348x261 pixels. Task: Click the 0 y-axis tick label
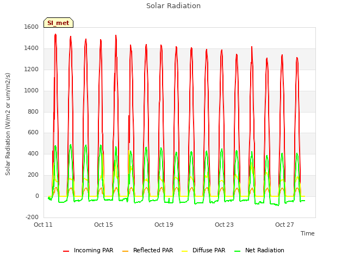(37, 196)
